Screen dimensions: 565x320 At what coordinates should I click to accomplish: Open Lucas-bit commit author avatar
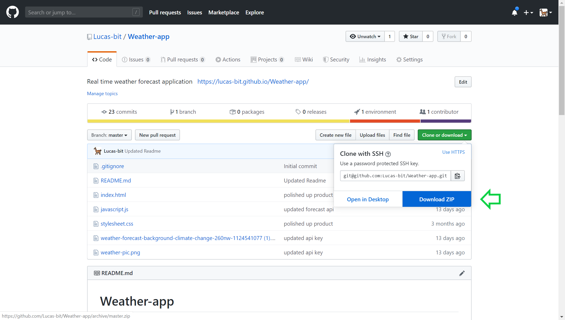pyautogui.click(x=98, y=151)
